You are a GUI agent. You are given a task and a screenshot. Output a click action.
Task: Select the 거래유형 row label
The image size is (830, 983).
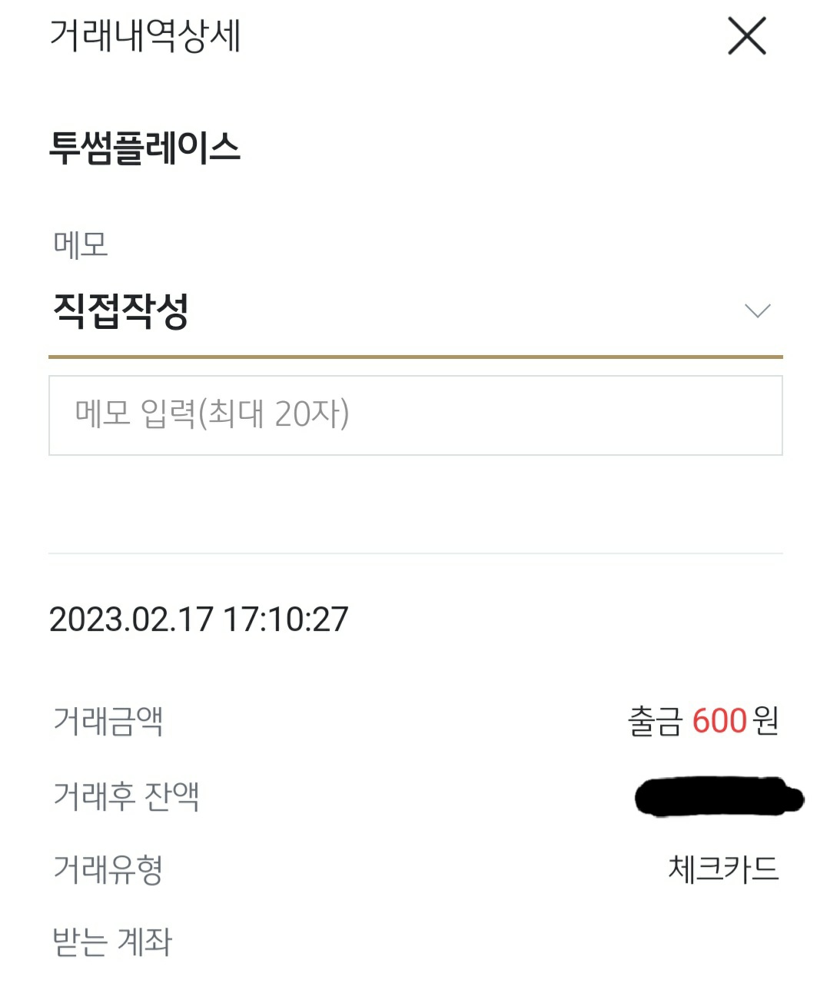coord(108,869)
